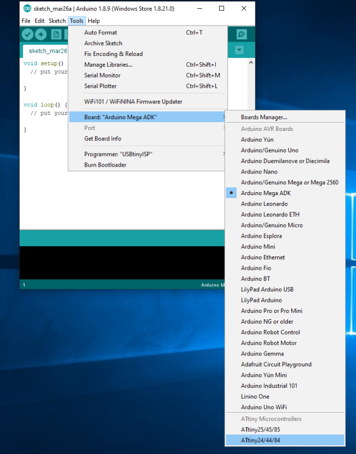Select Arduino Leonardo board
The image size is (356, 454).
[x=285, y=204]
